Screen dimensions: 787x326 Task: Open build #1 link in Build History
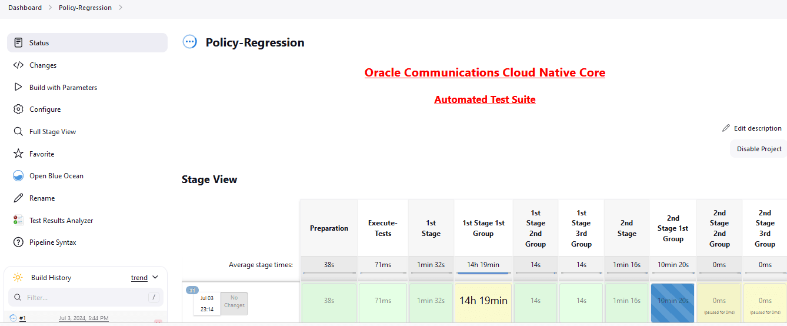(22, 318)
